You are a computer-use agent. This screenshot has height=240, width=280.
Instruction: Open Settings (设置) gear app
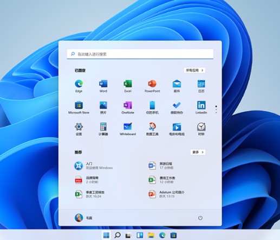point(79,129)
